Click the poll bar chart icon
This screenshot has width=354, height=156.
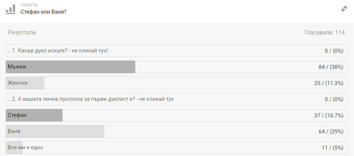(10, 9)
